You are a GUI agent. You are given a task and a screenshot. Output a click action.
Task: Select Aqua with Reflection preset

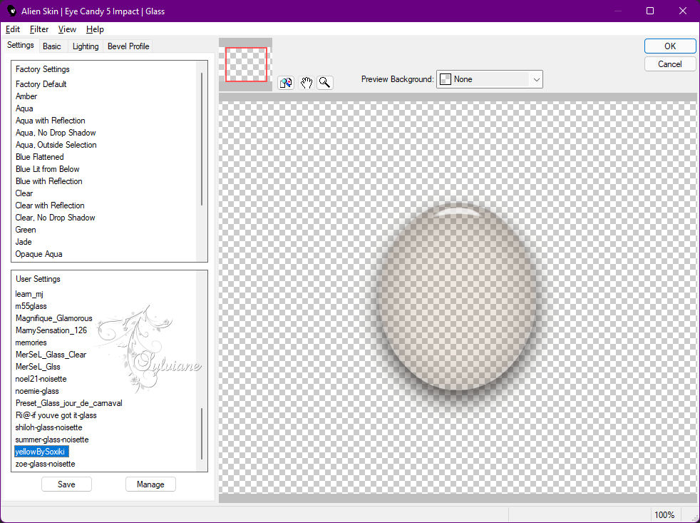point(50,121)
